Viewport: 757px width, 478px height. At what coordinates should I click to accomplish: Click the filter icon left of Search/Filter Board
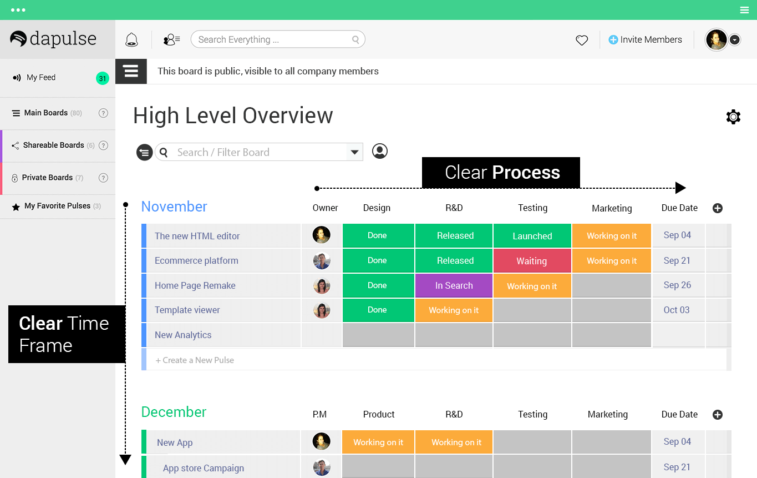pos(144,152)
